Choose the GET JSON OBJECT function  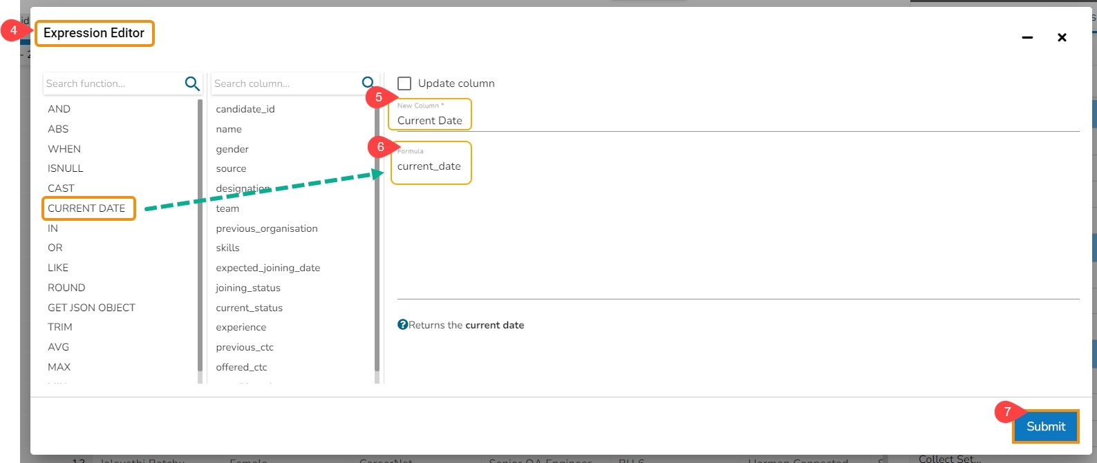coord(91,308)
